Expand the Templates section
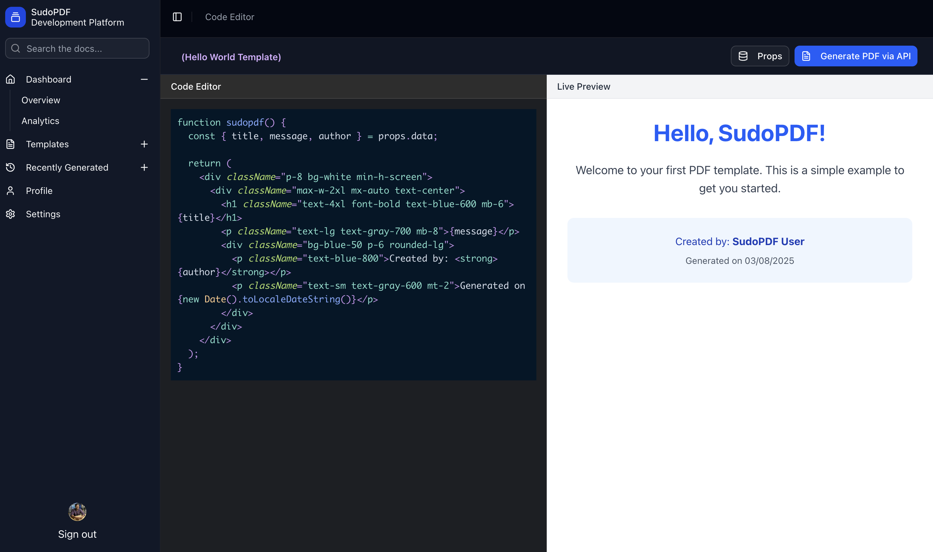 (144, 144)
